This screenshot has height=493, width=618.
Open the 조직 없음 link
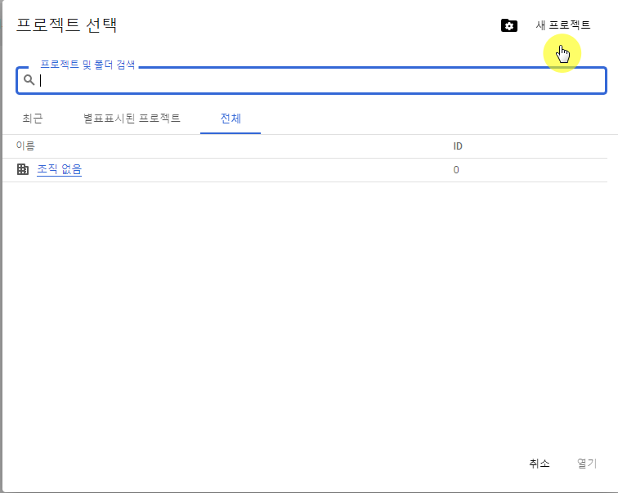(59, 169)
